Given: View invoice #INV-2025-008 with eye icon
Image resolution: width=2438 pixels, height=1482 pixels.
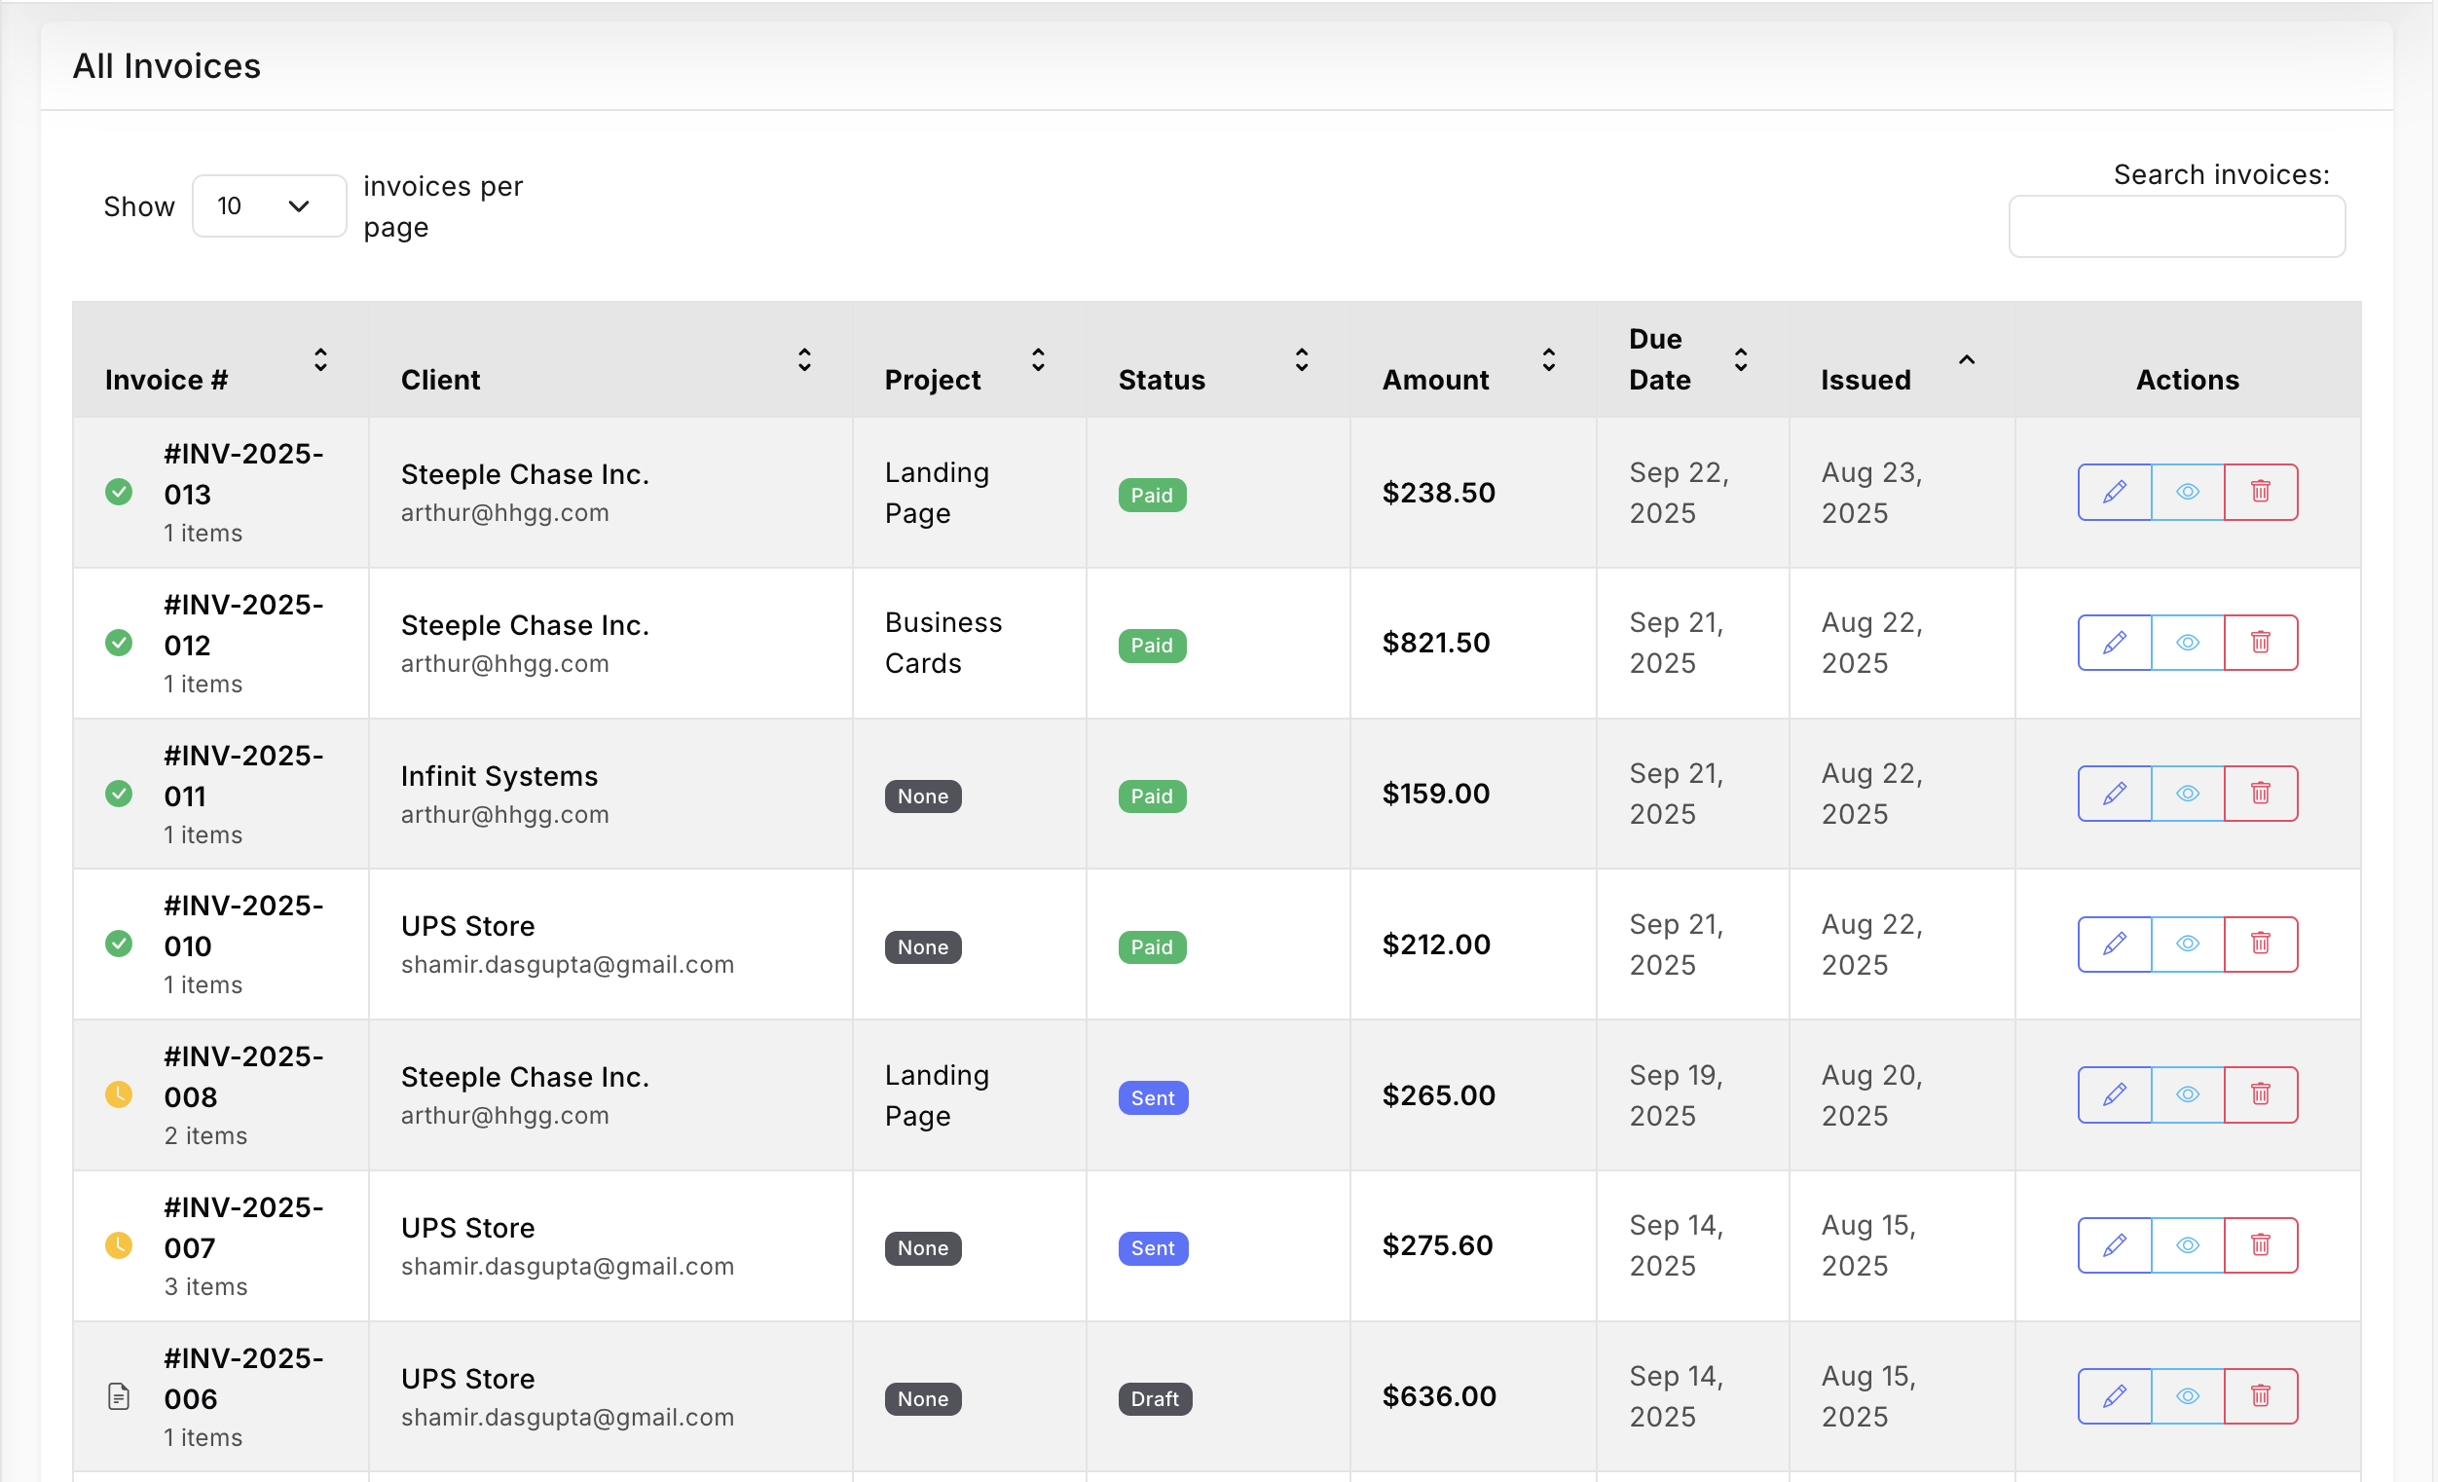Looking at the screenshot, I should [2187, 1094].
